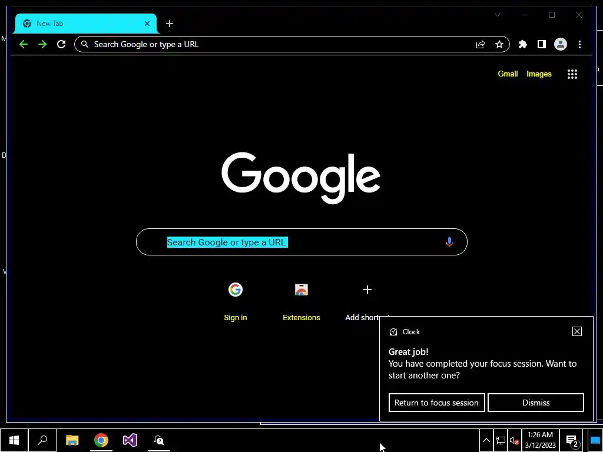Click the blue icon at taskbar's end
603x452 pixels.
tap(595, 440)
